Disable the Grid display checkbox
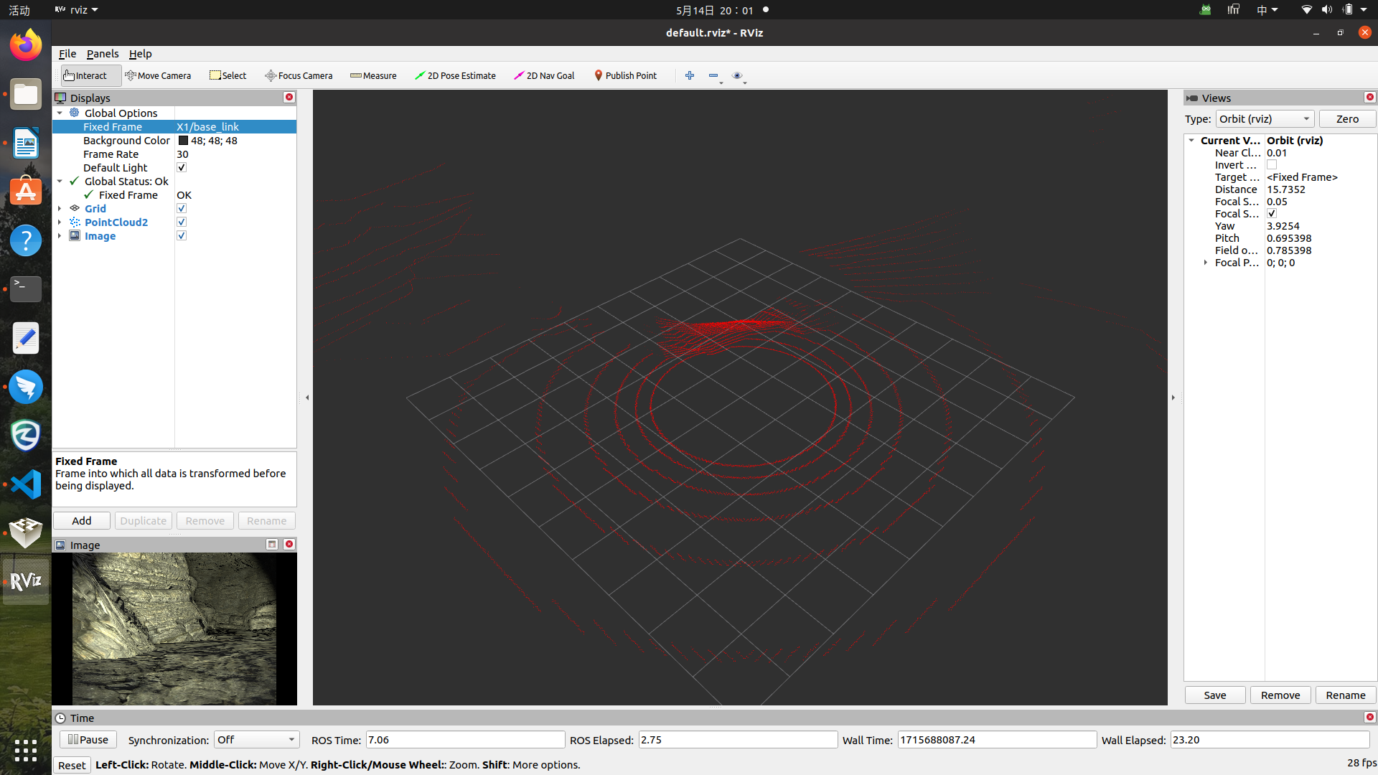Image resolution: width=1378 pixels, height=775 pixels. [x=182, y=209]
